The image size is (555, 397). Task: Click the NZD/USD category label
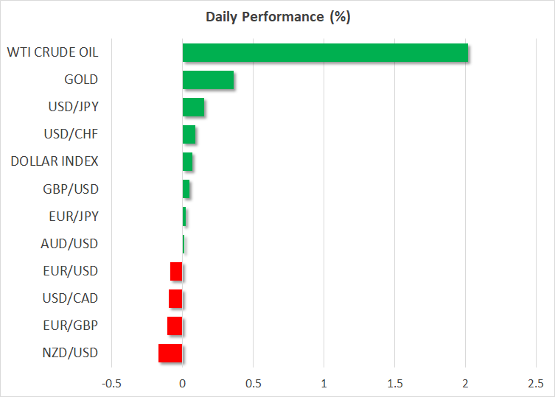pyautogui.click(x=71, y=353)
